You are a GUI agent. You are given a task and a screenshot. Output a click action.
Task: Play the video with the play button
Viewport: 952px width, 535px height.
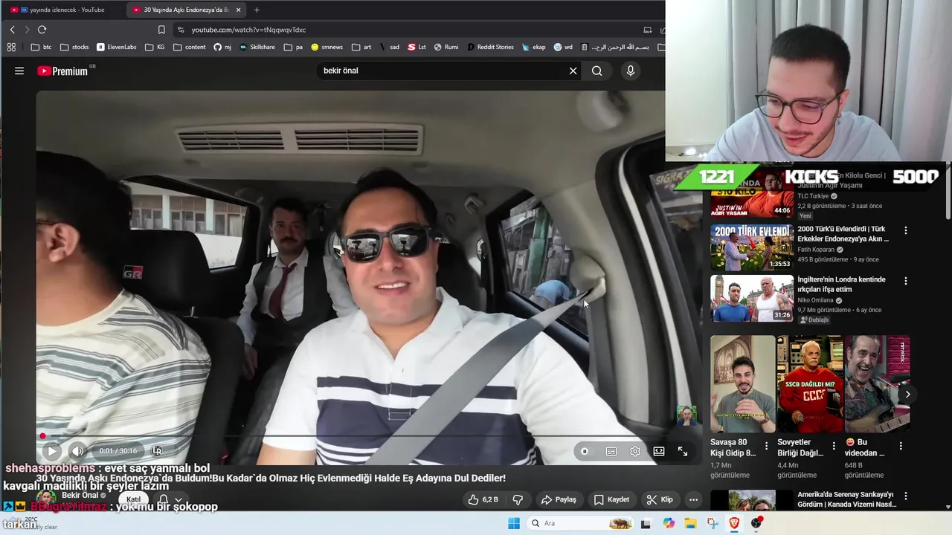point(51,451)
